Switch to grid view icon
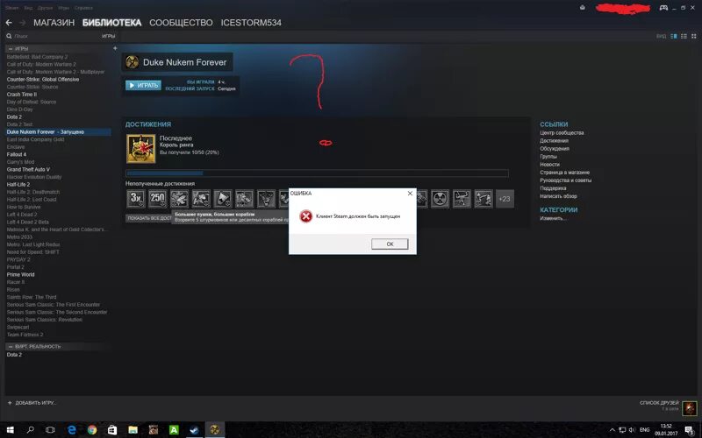Screen dimensions: 702x438 [x=694, y=36]
